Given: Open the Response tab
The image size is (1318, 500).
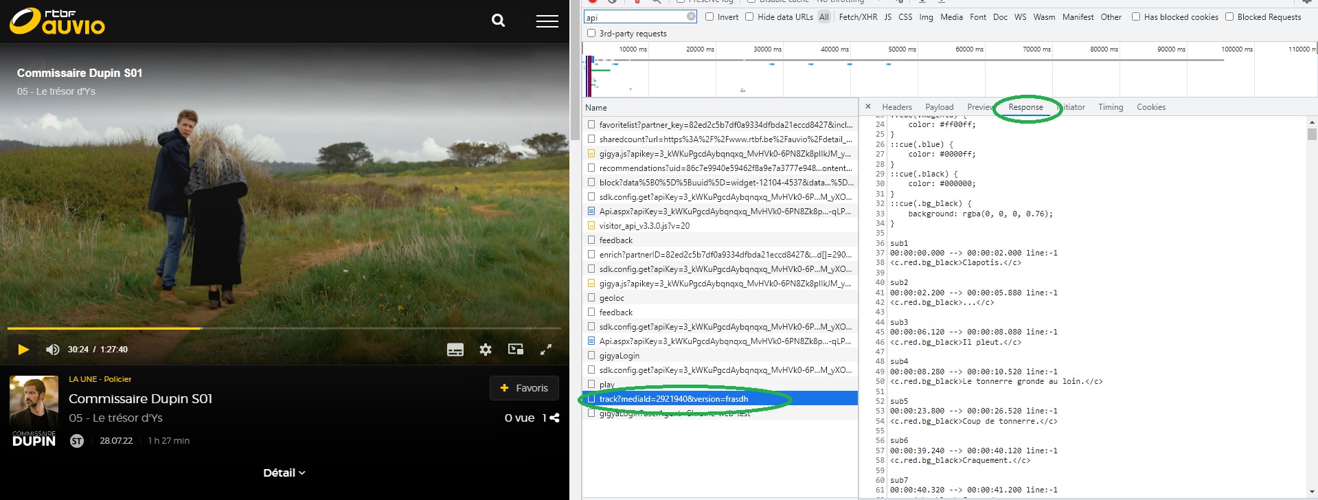Looking at the screenshot, I should click(1025, 107).
